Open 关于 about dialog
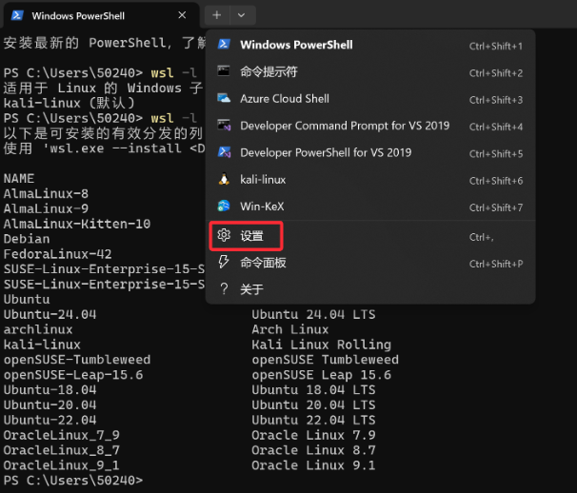577x493 pixels. [x=370, y=289]
